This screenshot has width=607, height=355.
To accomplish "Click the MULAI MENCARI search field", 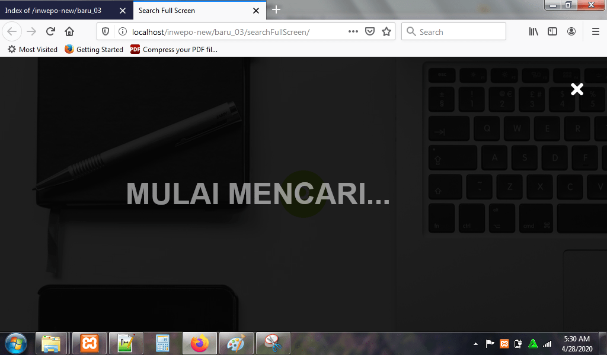I will click(258, 193).
